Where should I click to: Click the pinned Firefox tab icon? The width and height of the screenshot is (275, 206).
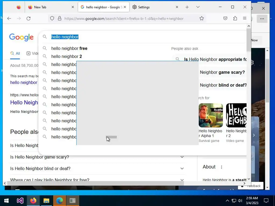tap(19, 7)
